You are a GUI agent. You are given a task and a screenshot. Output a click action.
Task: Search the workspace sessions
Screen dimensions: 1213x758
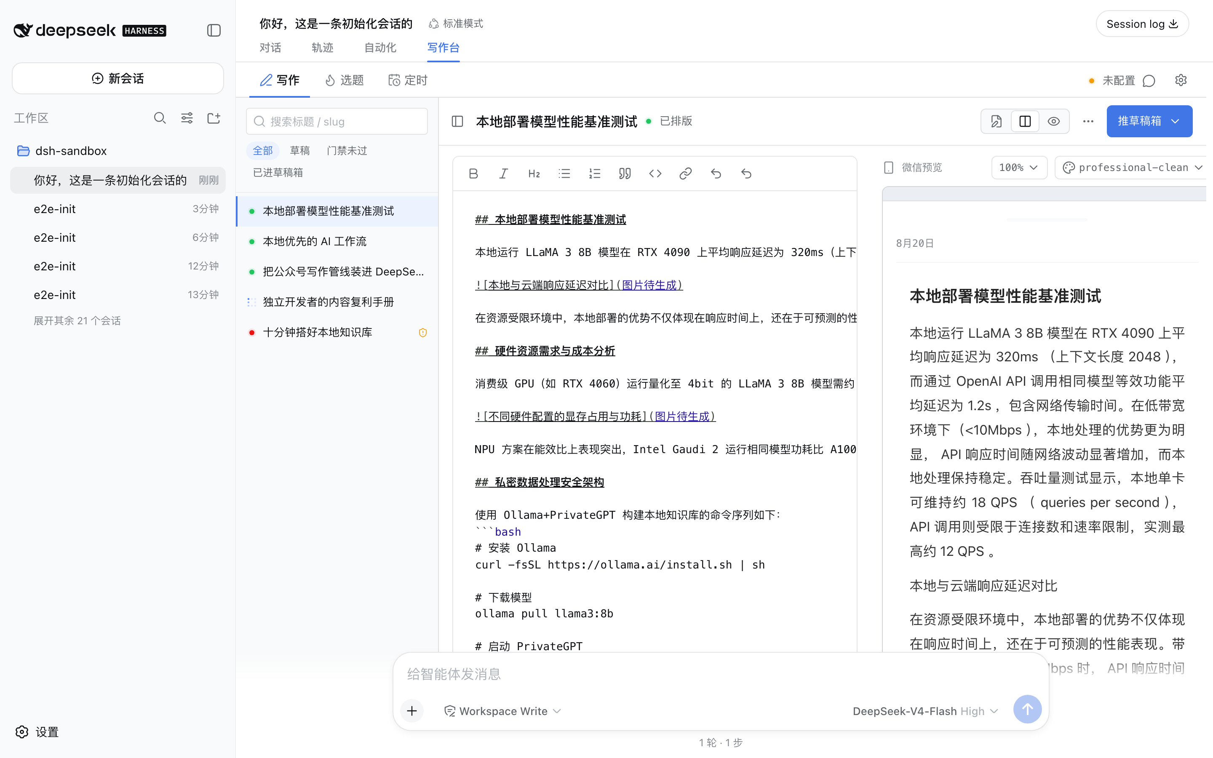[160, 118]
